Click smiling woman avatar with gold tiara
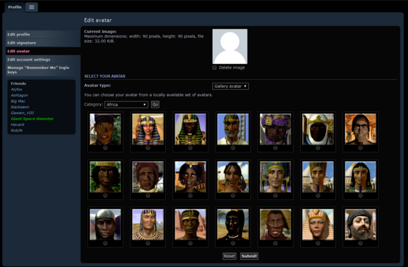This screenshot has height=267, width=408. point(190,177)
